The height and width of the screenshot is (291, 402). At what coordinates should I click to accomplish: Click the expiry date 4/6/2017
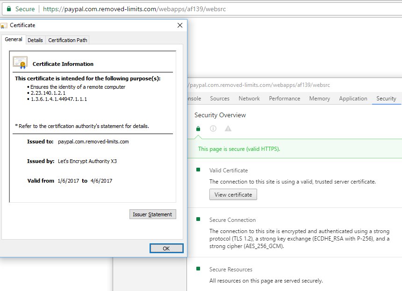pyautogui.click(x=101, y=181)
